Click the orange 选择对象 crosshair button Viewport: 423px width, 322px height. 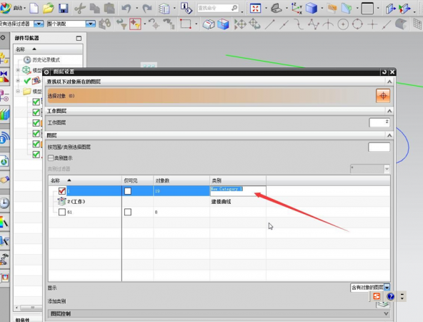click(383, 96)
